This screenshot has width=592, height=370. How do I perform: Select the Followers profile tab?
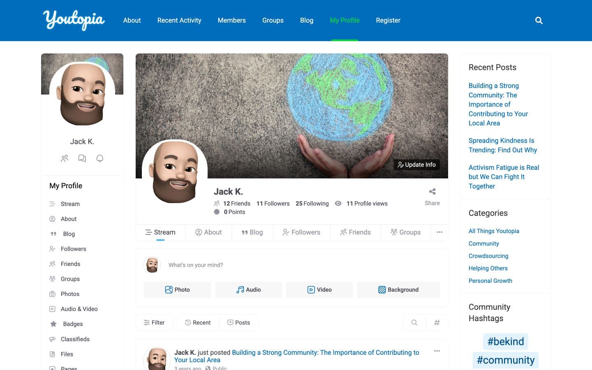click(301, 232)
